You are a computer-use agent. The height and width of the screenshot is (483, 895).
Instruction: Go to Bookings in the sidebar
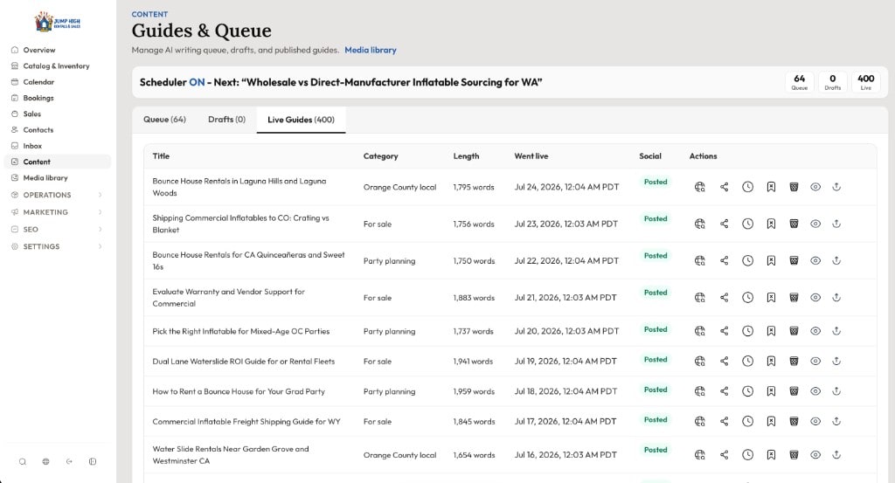(57, 98)
